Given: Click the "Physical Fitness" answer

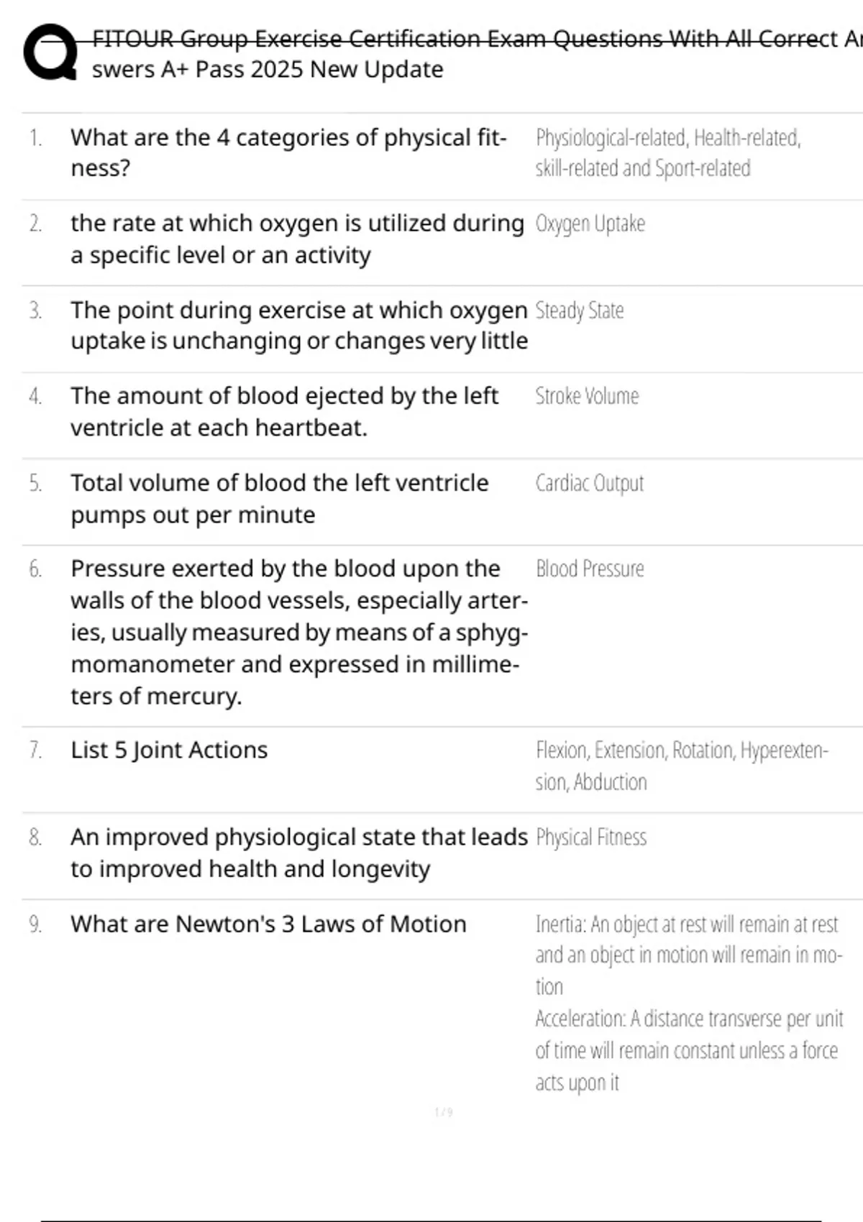Looking at the screenshot, I should (591, 837).
